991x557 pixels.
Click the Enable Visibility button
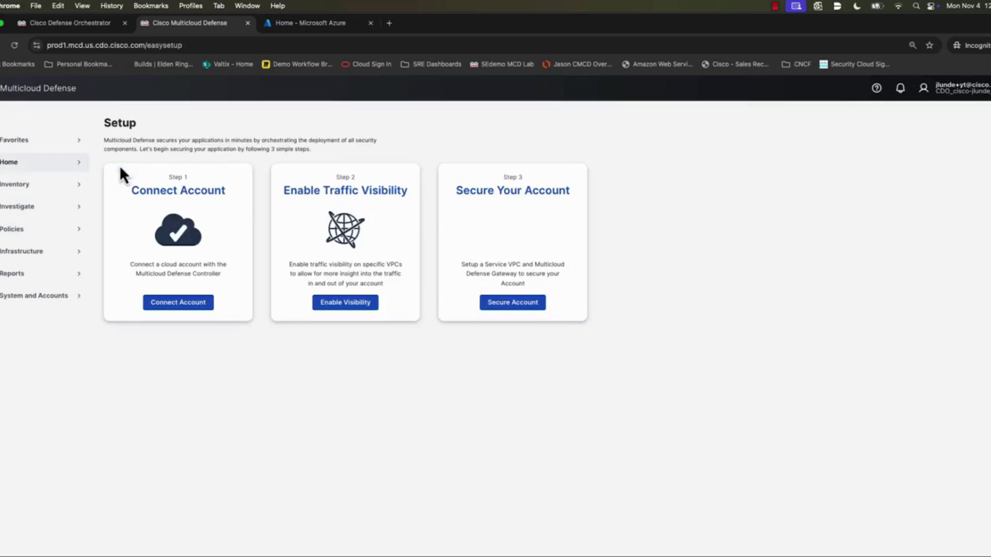click(x=345, y=302)
